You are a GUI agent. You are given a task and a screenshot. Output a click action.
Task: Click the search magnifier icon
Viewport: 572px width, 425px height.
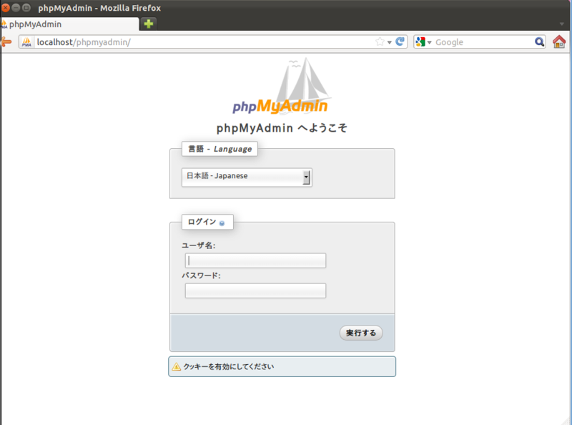pos(539,42)
